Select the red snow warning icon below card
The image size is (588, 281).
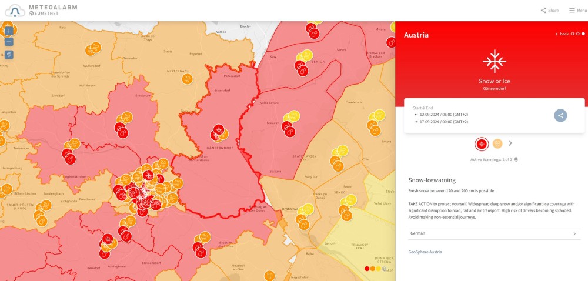click(482, 143)
